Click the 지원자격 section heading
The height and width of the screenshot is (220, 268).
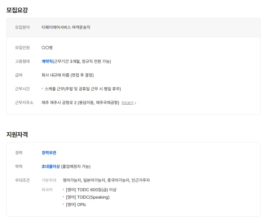click(17, 134)
